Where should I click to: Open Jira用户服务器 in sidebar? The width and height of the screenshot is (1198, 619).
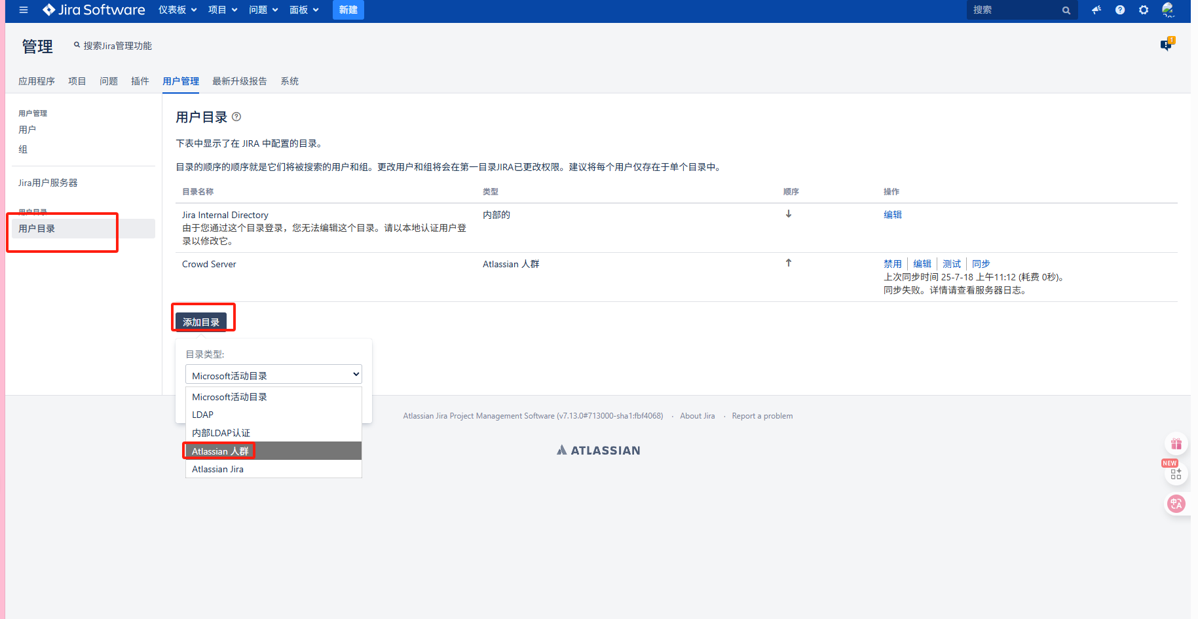coord(48,183)
